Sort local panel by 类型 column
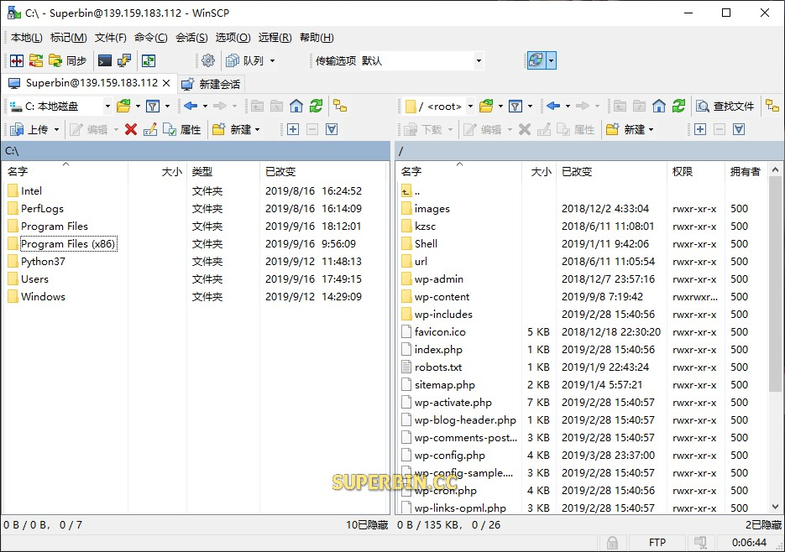 click(222, 172)
